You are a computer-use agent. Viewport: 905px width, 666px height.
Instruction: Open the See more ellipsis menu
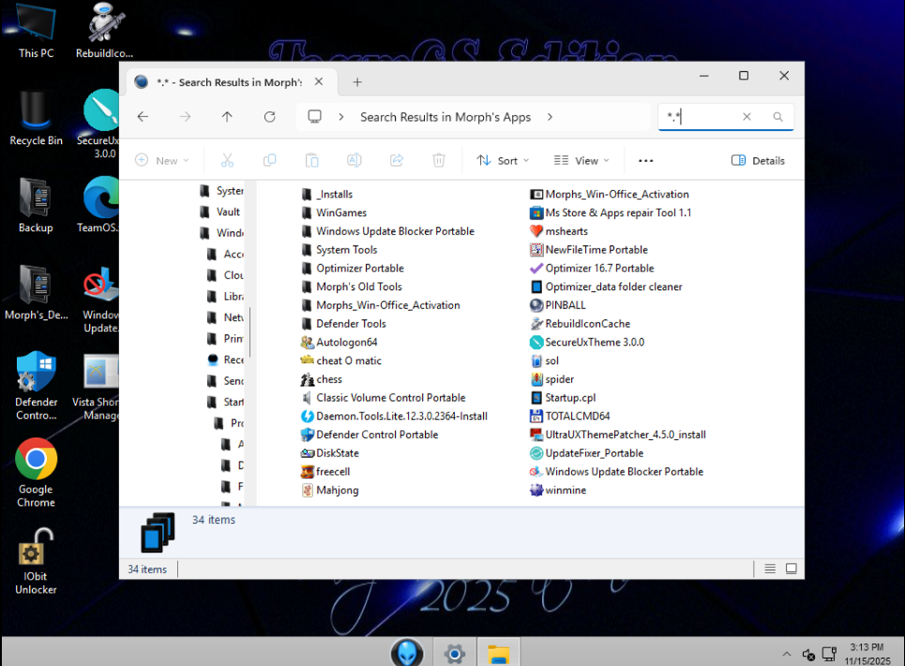point(645,160)
